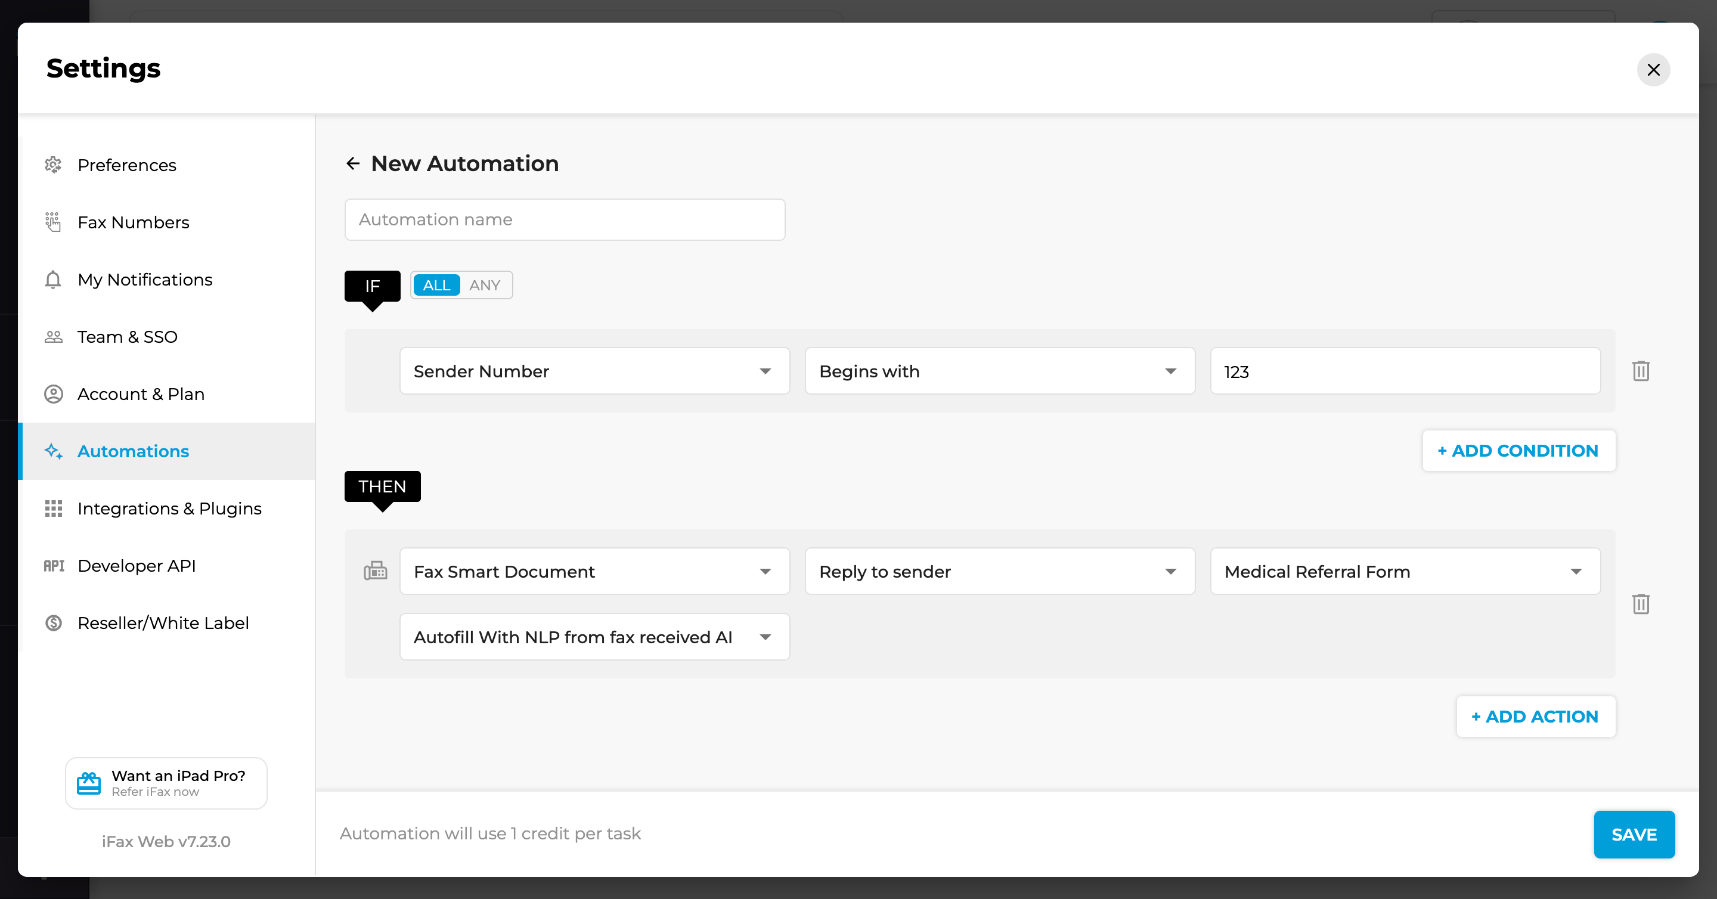Viewport: 1717px width, 899px height.
Task: Open the Medical Referral Form dropdown
Action: click(x=1405, y=571)
